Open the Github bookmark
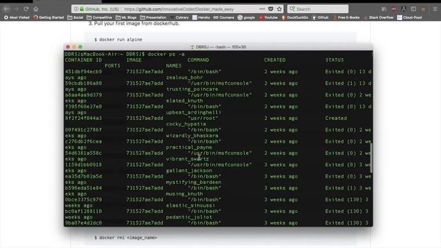This screenshot has height=248, width=441. [320, 17]
